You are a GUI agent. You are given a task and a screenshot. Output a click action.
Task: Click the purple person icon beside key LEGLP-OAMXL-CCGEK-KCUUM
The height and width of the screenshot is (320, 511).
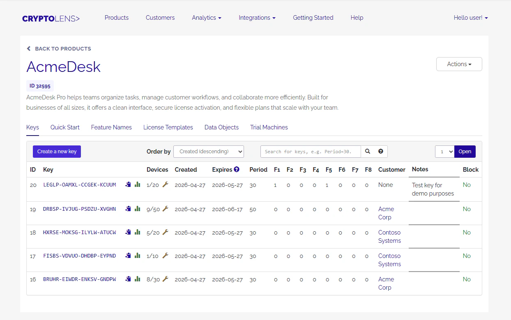[x=128, y=185]
